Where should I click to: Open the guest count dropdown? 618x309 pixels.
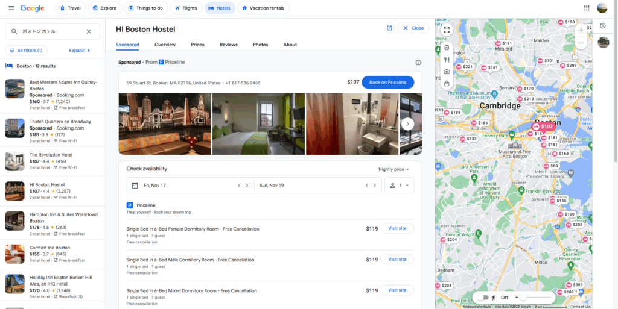point(400,186)
